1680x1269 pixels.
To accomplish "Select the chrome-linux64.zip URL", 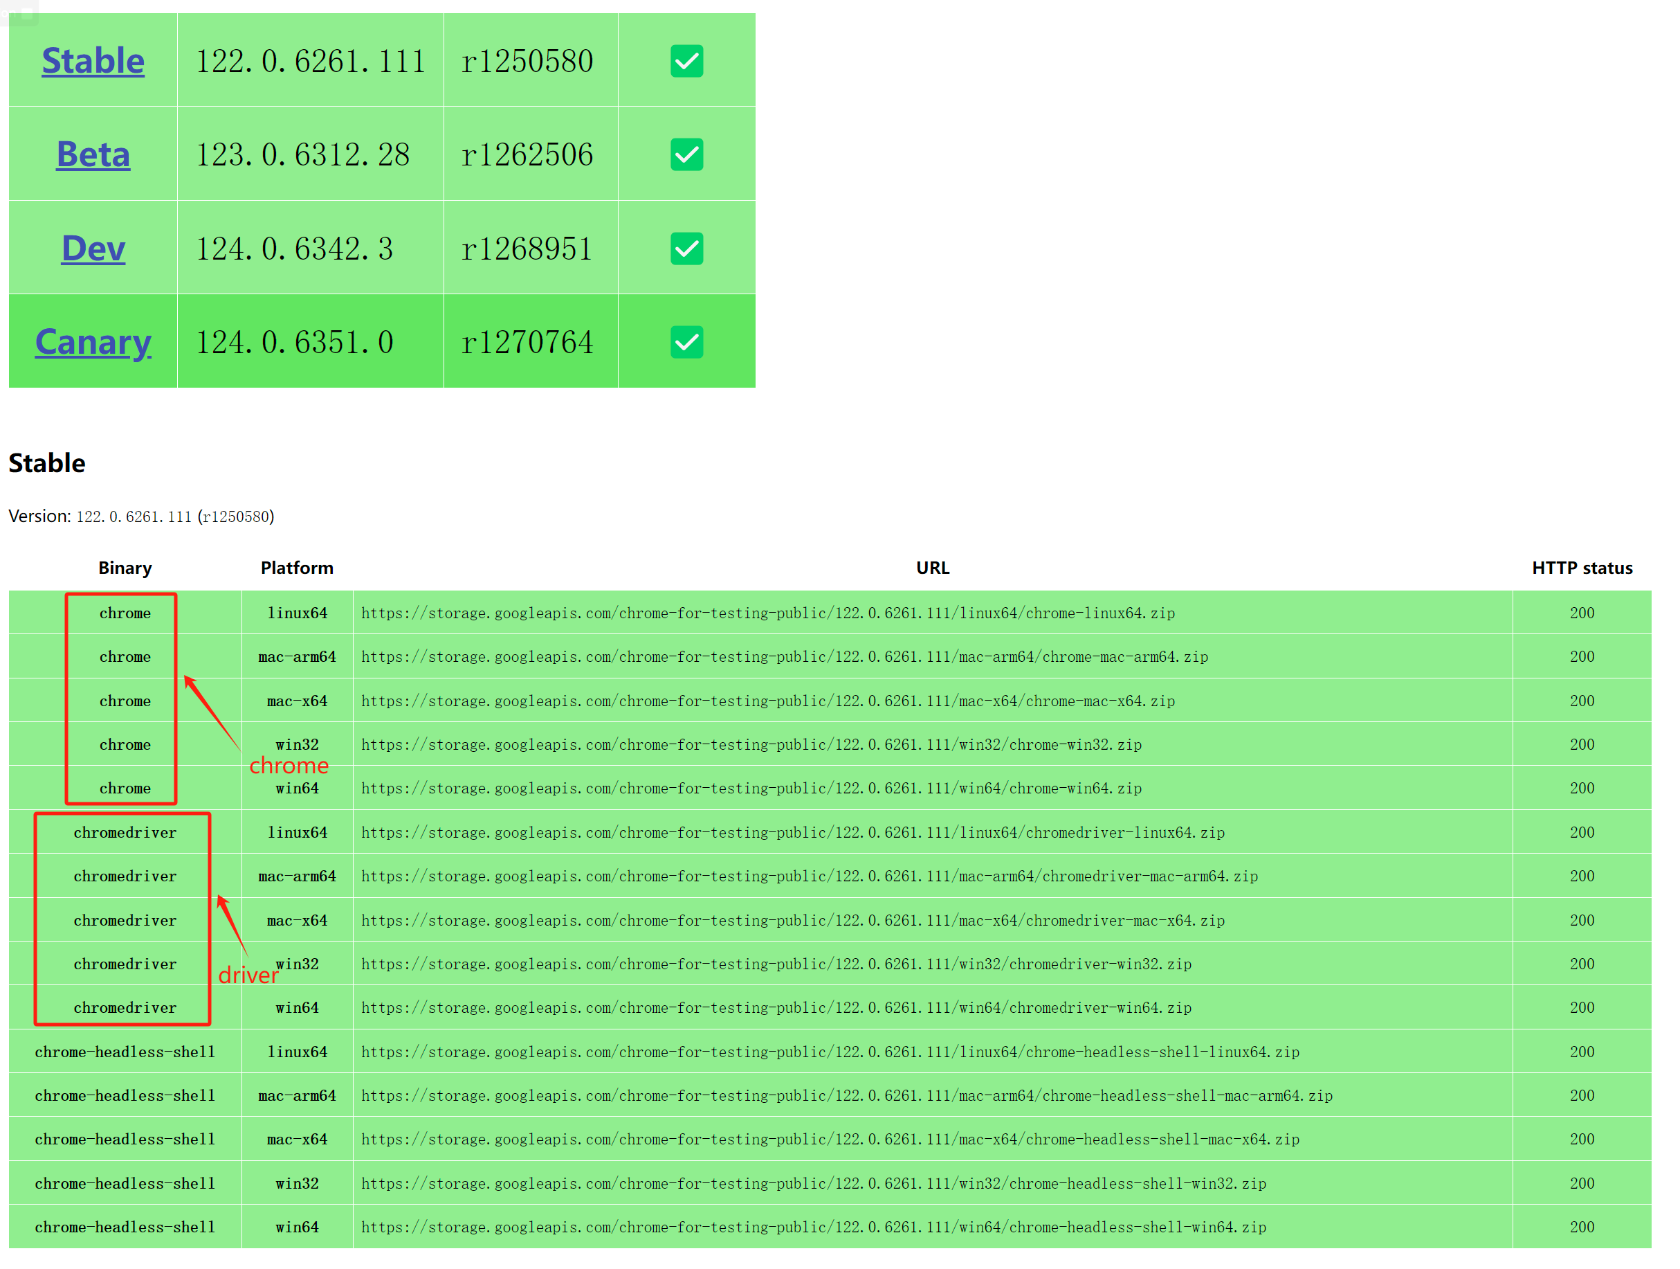I will [x=768, y=613].
